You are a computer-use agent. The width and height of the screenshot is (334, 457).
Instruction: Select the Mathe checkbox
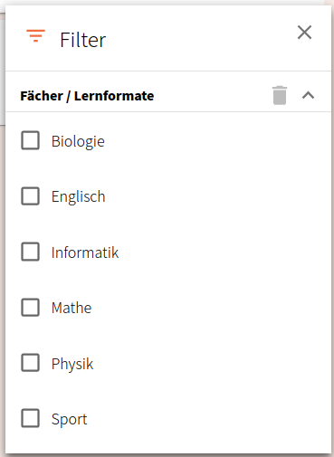(x=30, y=308)
